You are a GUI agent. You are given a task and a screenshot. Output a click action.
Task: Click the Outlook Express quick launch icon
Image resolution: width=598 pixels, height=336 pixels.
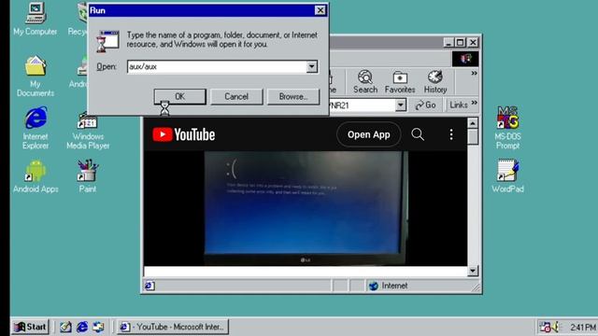[98, 327]
